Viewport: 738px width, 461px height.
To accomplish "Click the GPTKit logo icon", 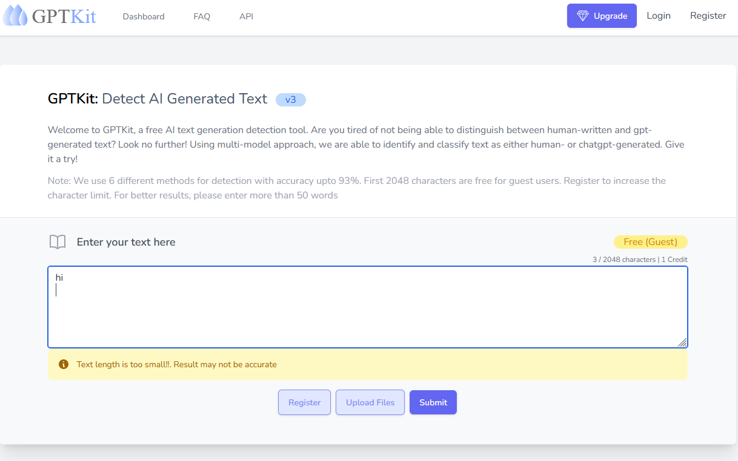I will point(16,16).
